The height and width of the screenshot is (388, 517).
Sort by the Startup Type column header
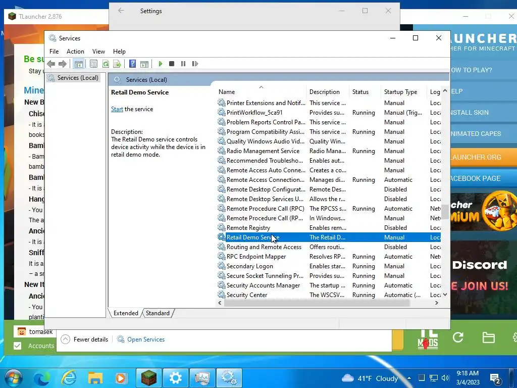[404, 92]
